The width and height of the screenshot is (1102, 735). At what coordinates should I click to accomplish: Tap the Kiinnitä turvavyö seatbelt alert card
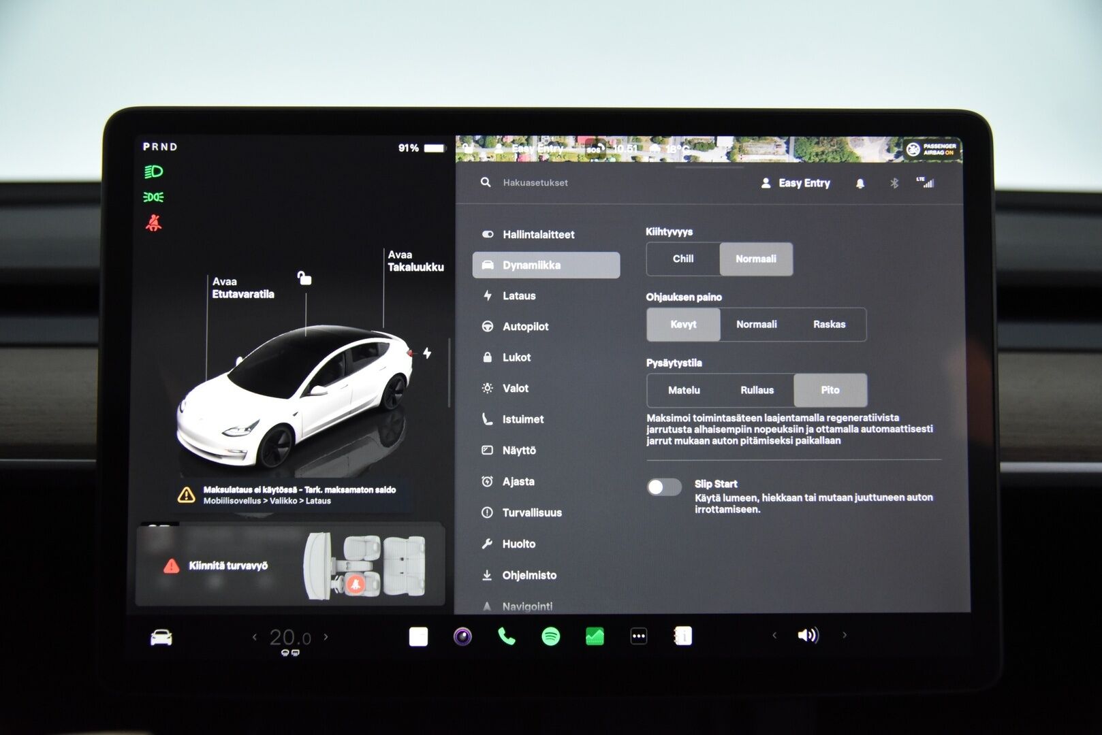pos(290,565)
